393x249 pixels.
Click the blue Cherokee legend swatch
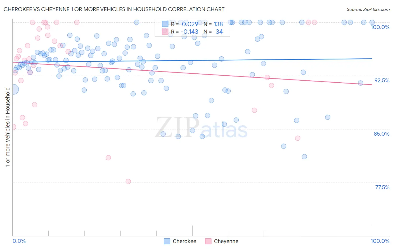coord(167,241)
